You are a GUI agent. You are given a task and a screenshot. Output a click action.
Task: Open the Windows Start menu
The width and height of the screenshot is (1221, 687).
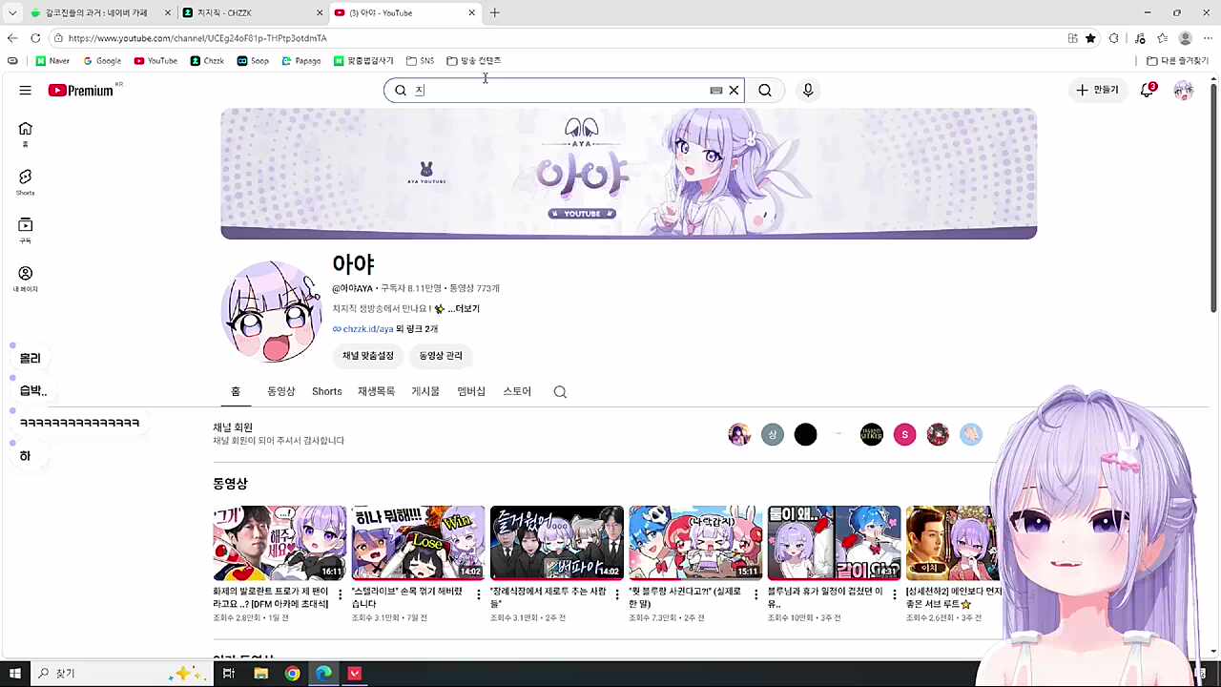(14, 674)
